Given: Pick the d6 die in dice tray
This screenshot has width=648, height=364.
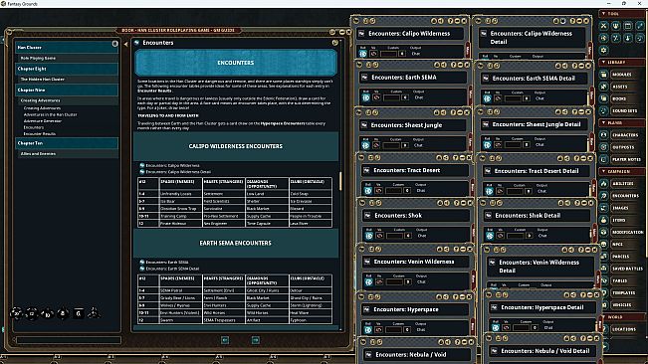Looking at the screenshot, I should pyautogui.click(x=79, y=313).
